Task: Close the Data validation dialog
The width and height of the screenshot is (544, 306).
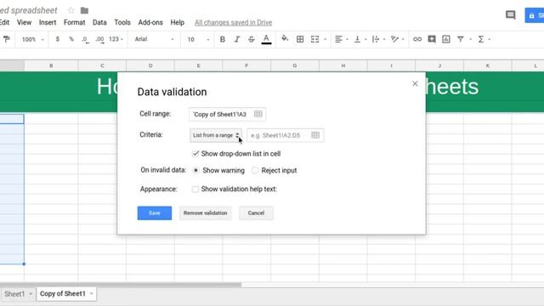Action: coord(415,83)
